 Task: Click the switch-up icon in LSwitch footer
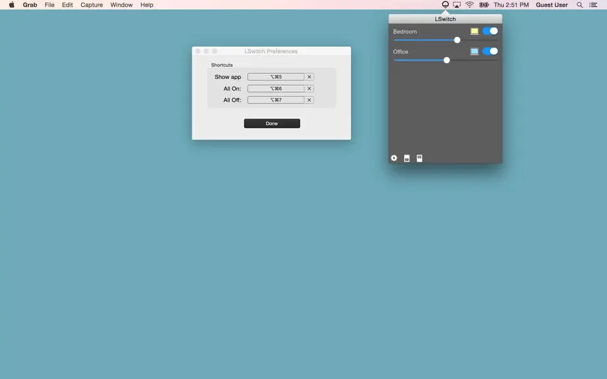[x=419, y=158]
